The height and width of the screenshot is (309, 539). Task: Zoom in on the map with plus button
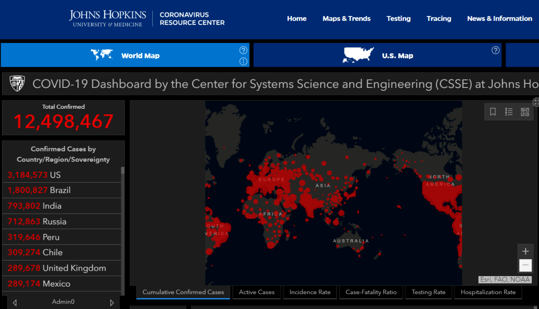[525, 251]
